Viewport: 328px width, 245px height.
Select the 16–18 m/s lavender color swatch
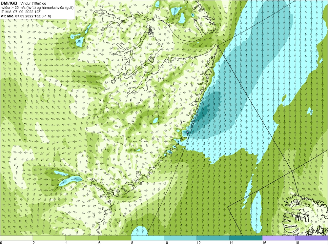click(278, 238)
